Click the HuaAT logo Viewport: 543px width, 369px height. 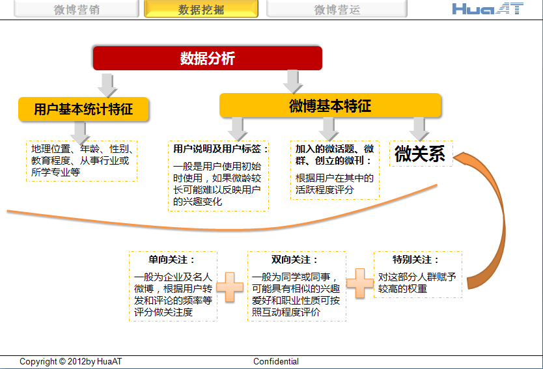tap(488, 8)
